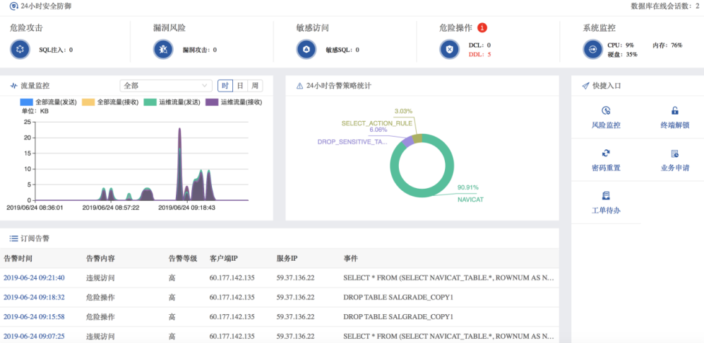The width and height of the screenshot is (704, 343).
Task: Click the 6.06% label in donut chart
Action: 378,130
